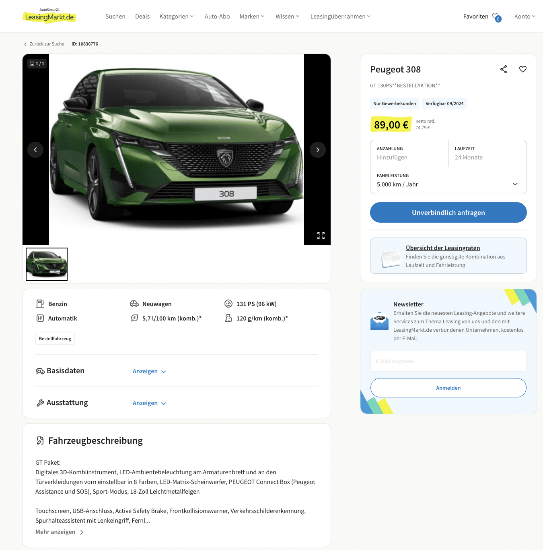Add Peugeot 308 to favorites with heart icon
The height and width of the screenshot is (550, 543).
tap(523, 69)
